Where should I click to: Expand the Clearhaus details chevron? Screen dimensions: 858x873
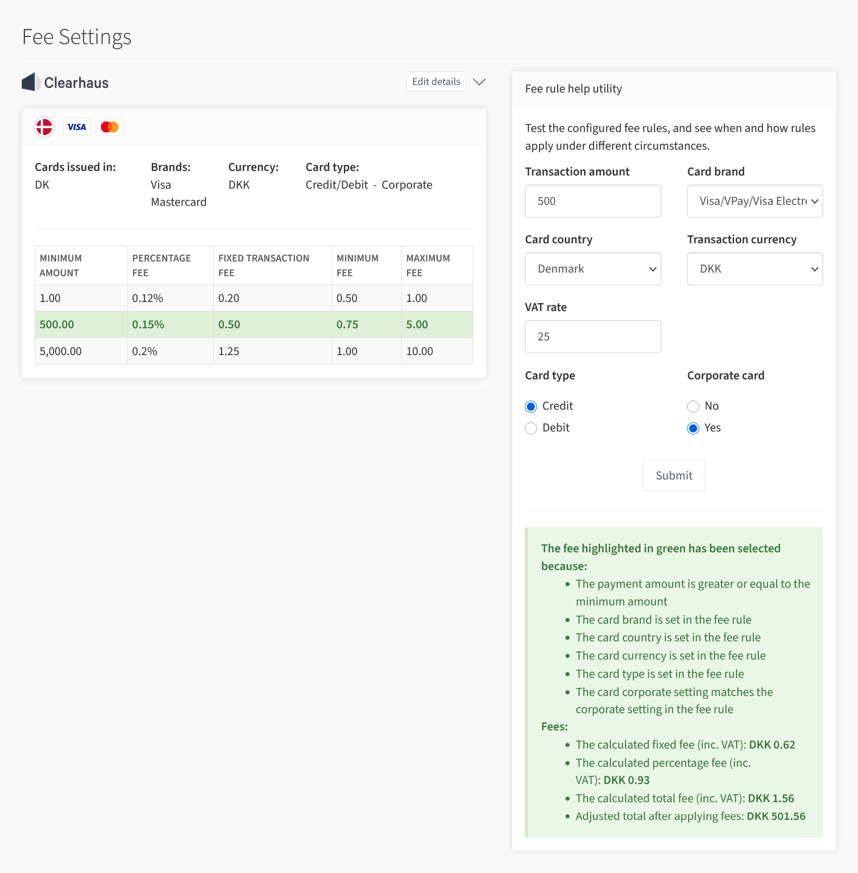pos(479,81)
